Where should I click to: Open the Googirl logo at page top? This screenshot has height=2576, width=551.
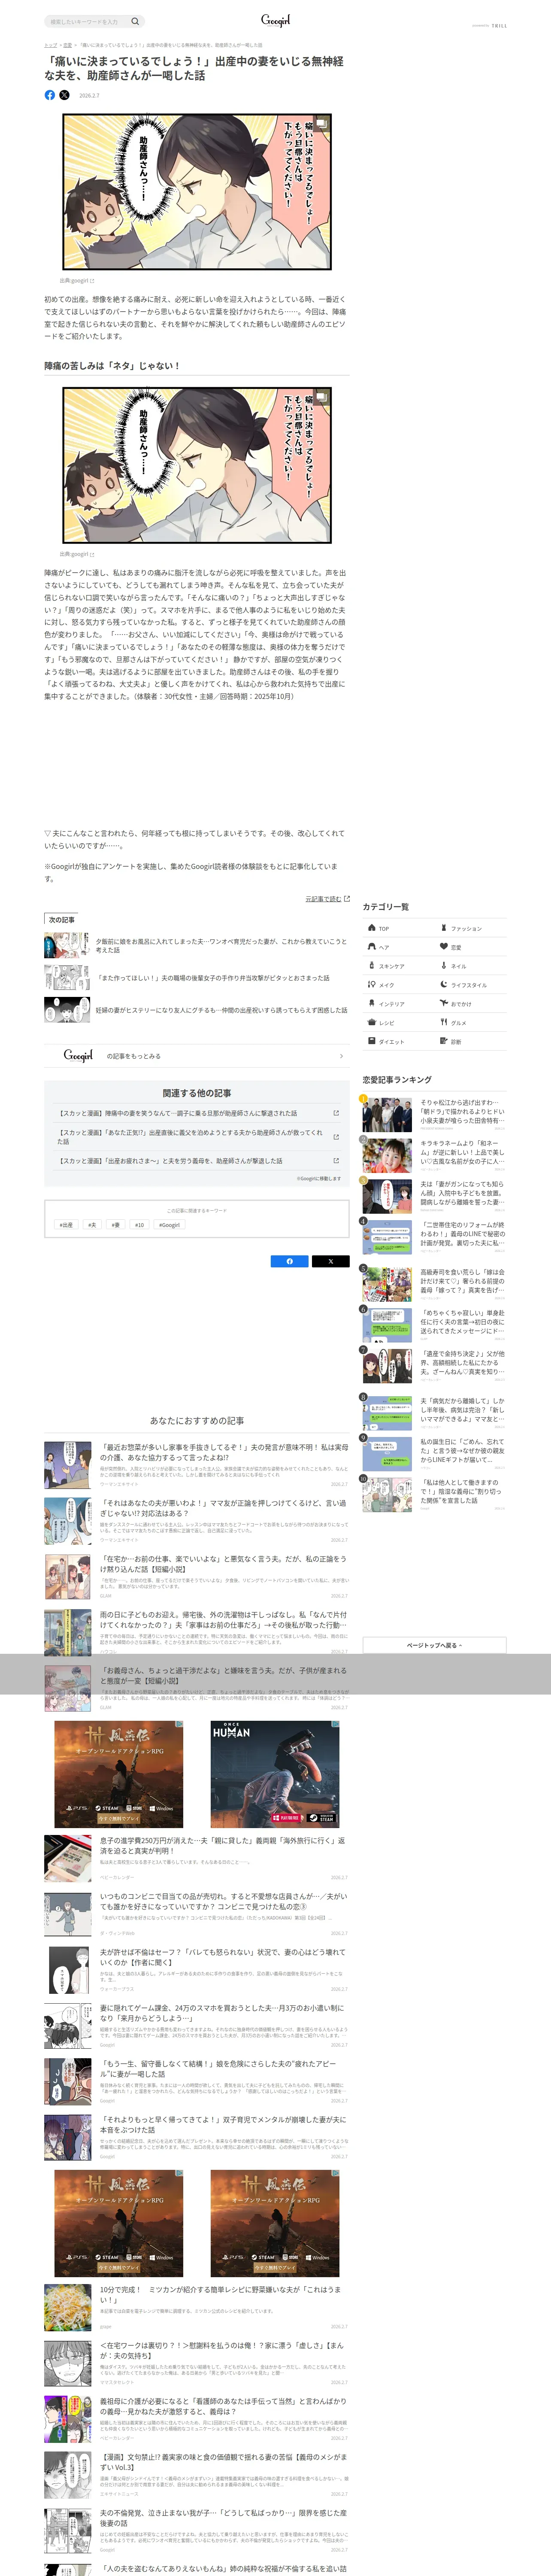275,20
